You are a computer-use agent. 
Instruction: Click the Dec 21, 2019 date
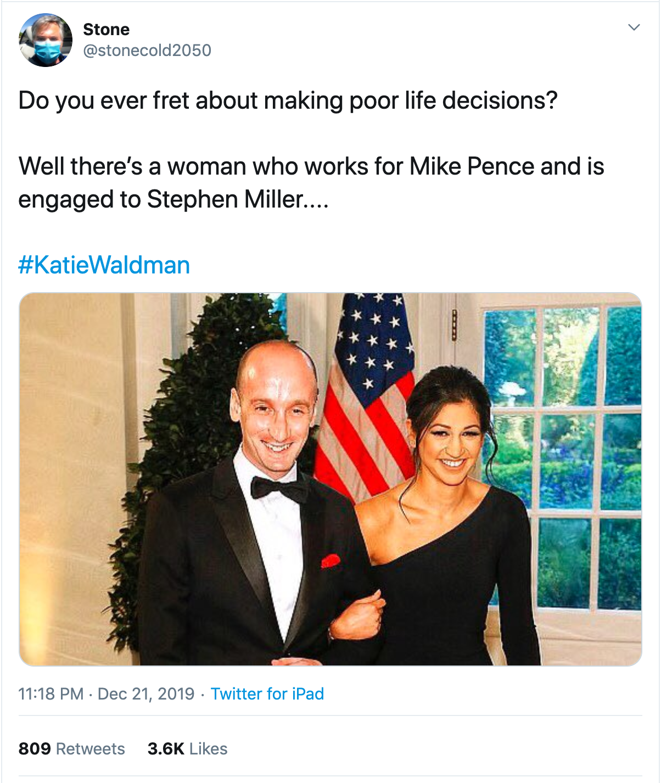[x=146, y=694]
